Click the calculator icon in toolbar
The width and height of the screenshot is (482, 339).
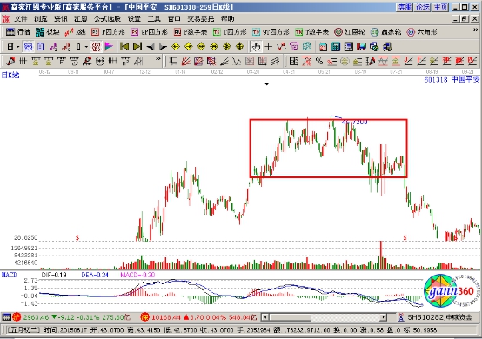coord(336,47)
